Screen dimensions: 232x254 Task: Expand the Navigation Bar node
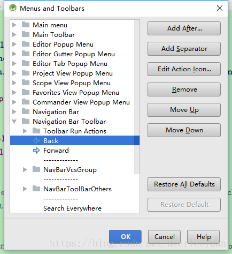pyautogui.click(x=14, y=111)
